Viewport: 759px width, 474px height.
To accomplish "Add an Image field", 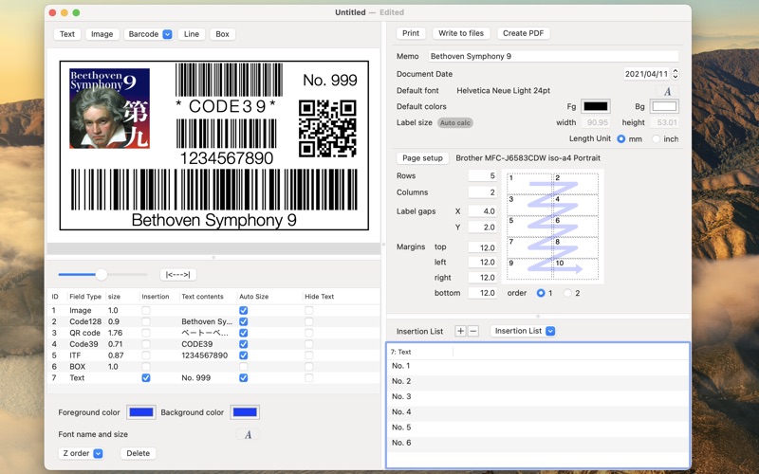I will 102,34.
